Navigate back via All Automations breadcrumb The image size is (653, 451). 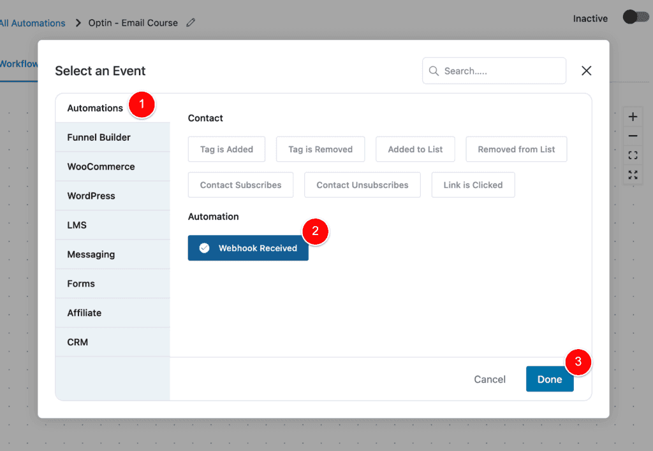click(x=31, y=23)
